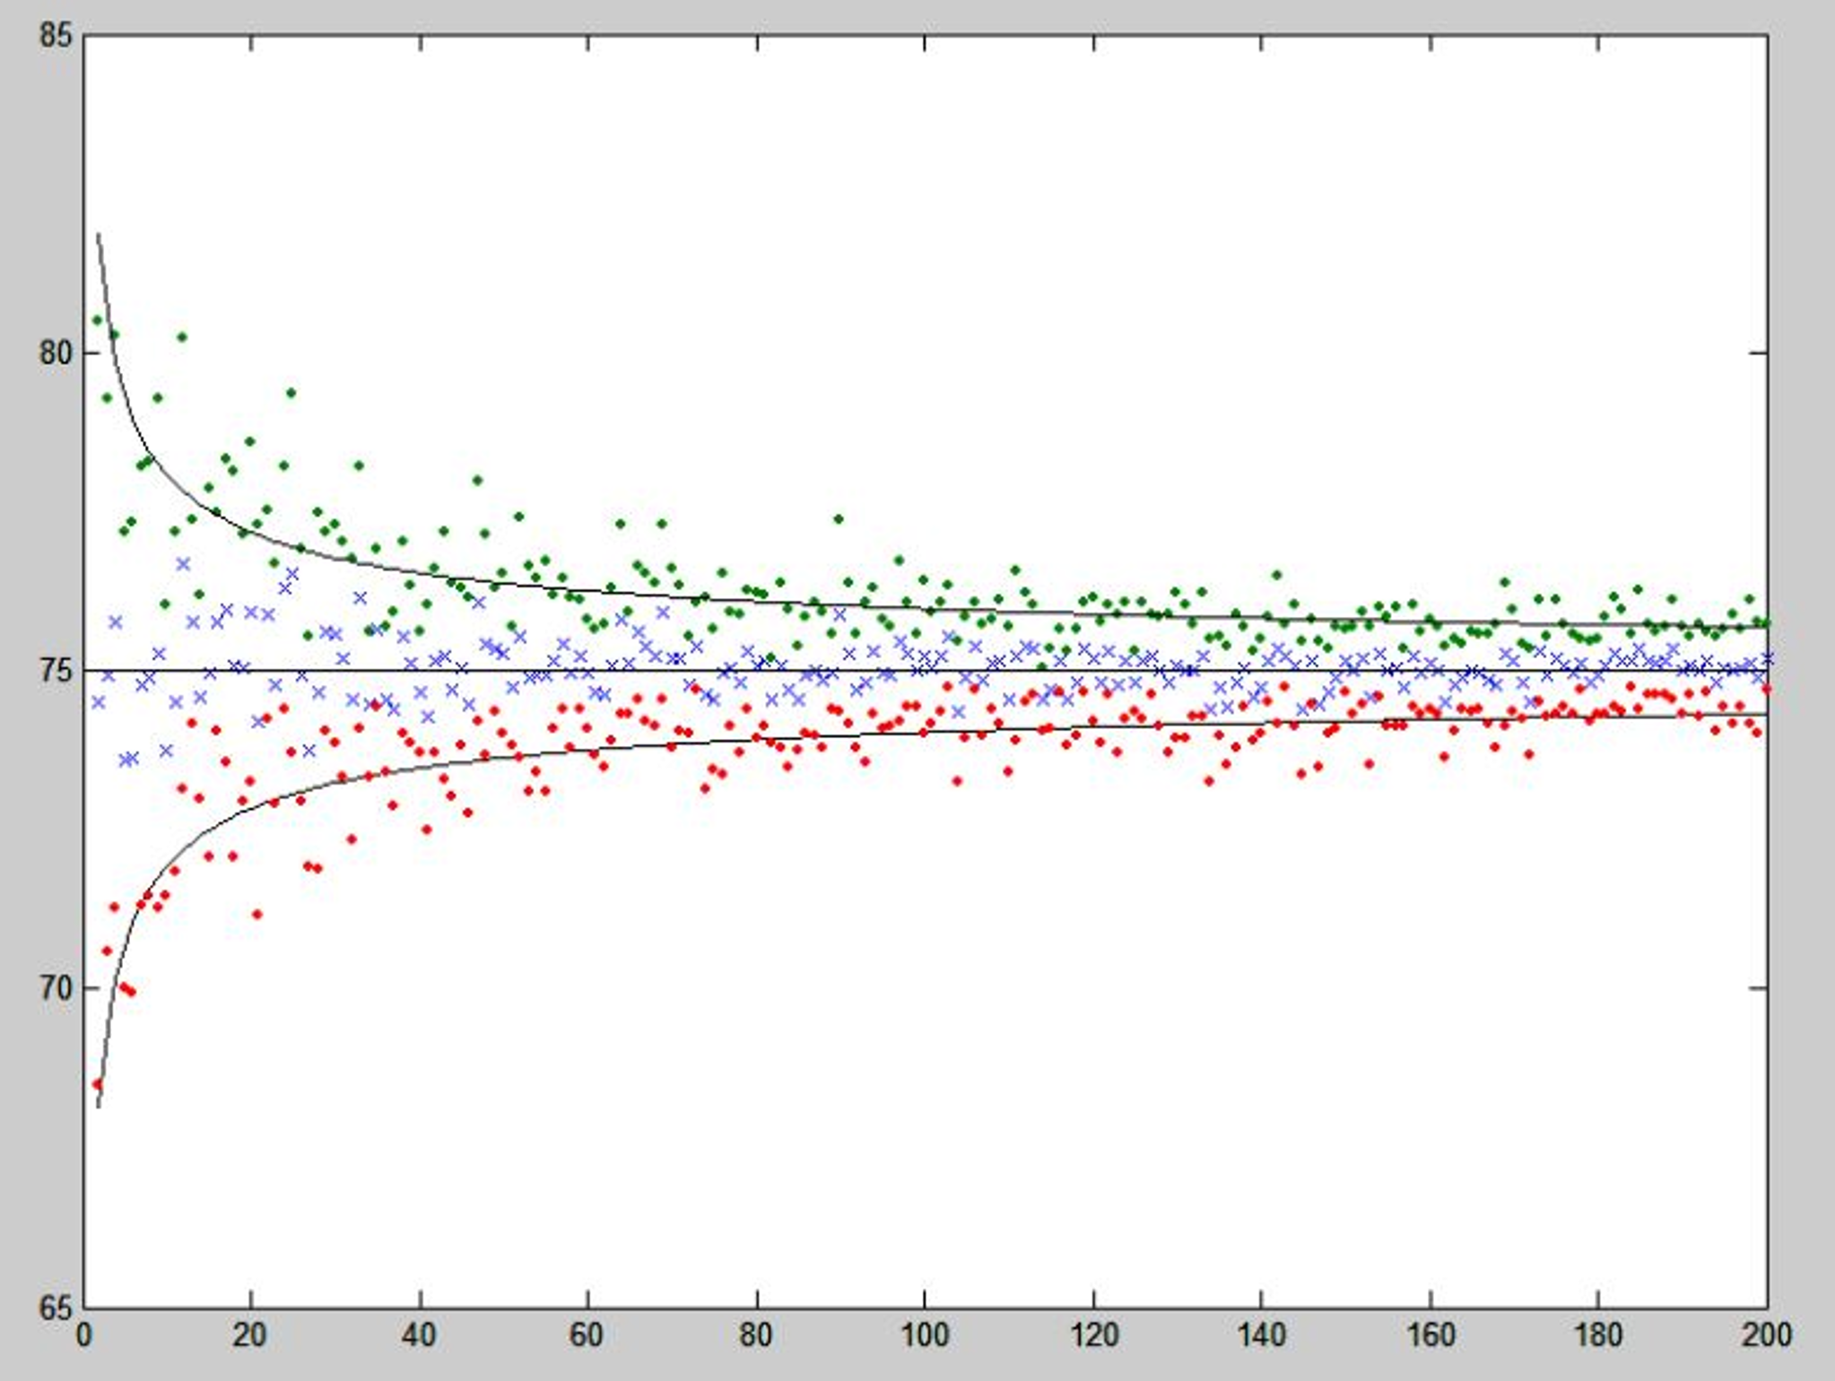Screen dimensions: 1835x1381
Task: Click the y-axis label 70
Action: pos(56,988)
